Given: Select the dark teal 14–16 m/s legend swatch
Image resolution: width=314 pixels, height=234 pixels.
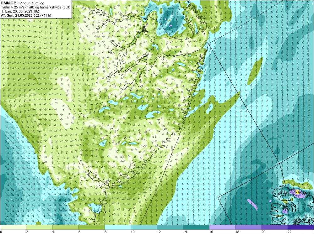Looking at the screenshot, I should pos(196,227).
